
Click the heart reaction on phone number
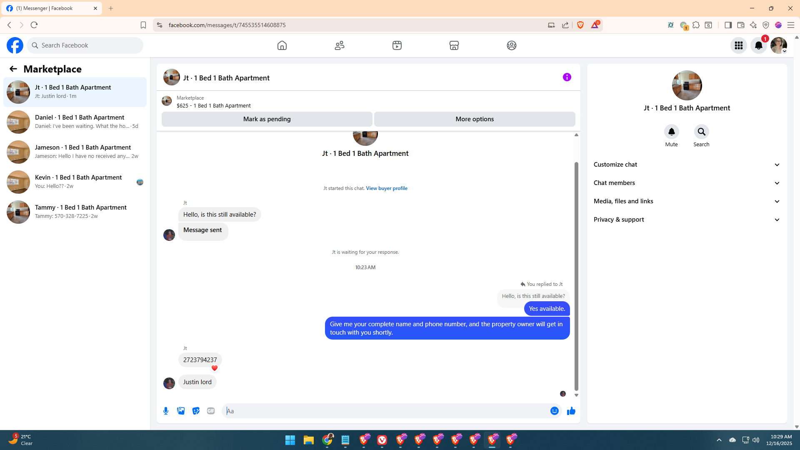[x=215, y=368]
